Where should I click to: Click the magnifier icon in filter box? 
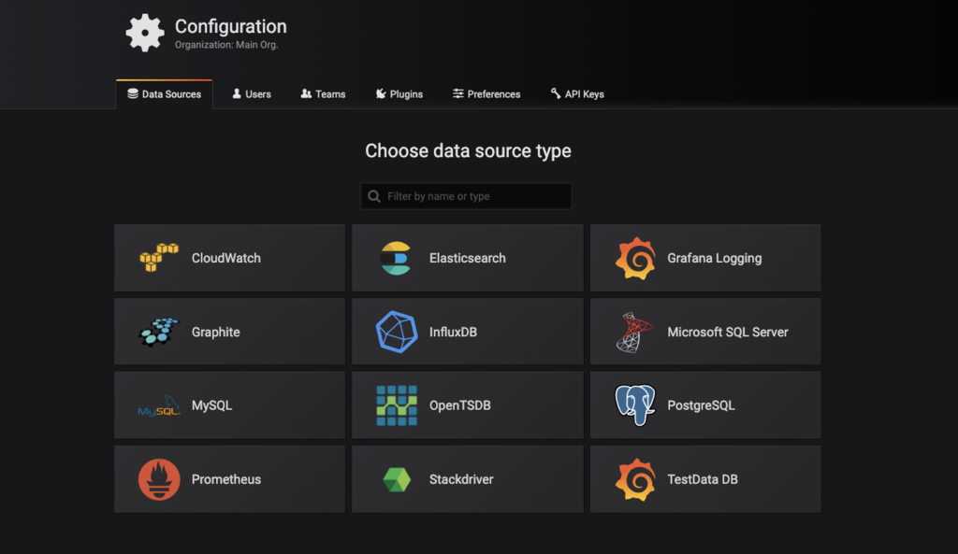click(x=374, y=196)
